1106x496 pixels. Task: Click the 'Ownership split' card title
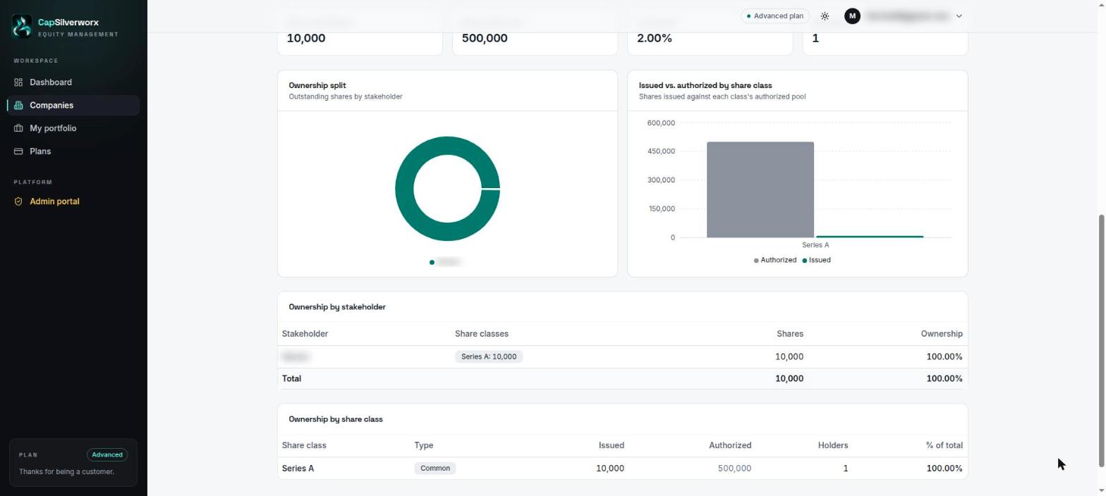[317, 85]
